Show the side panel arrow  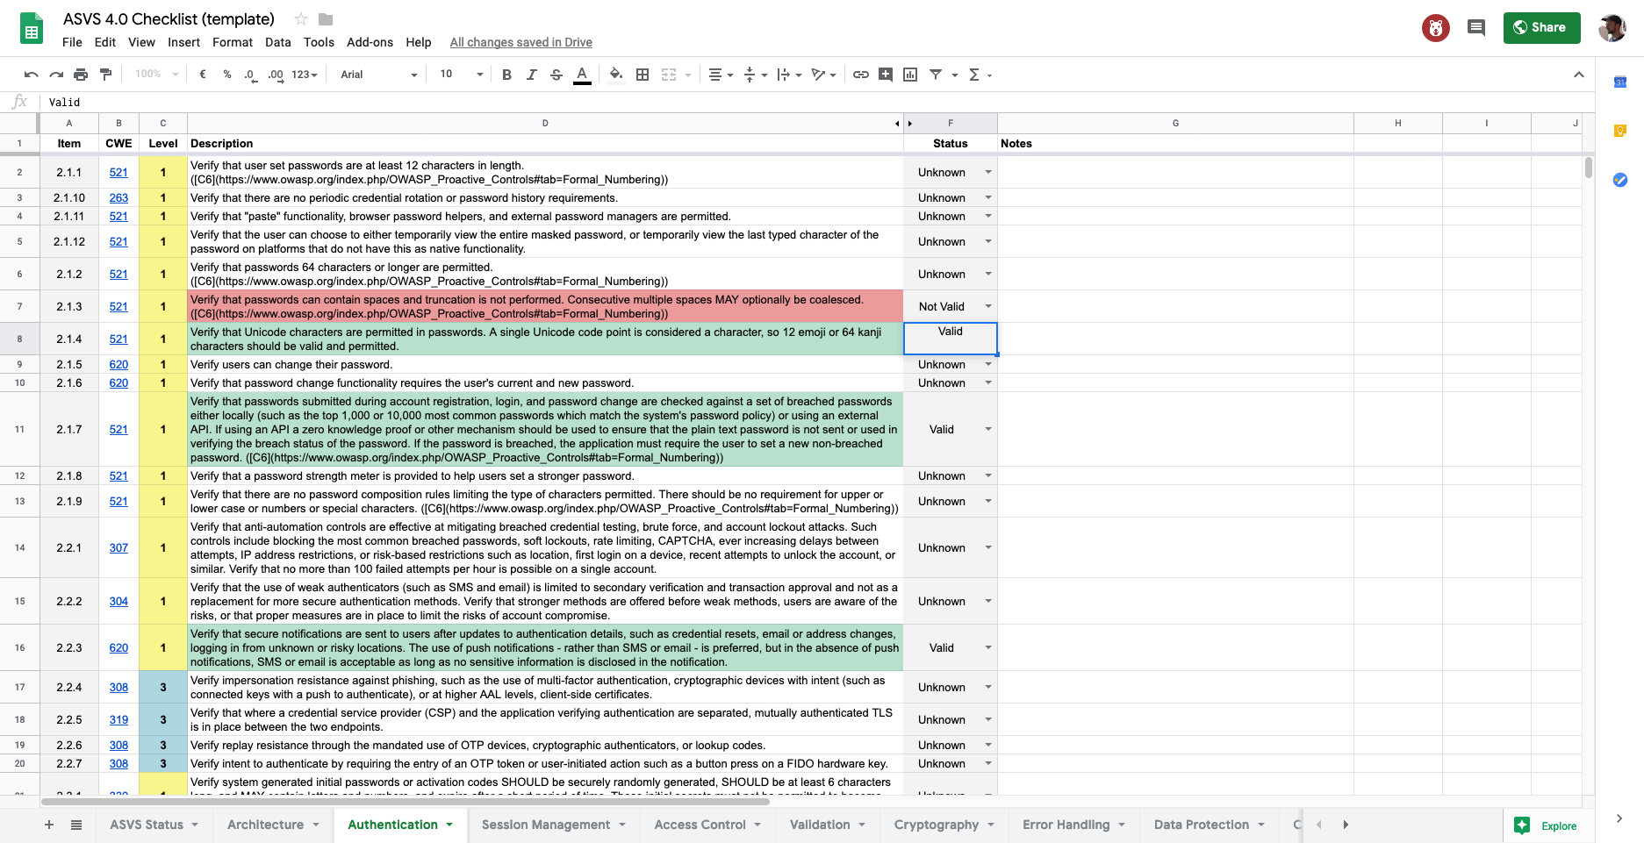(1619, 818)
